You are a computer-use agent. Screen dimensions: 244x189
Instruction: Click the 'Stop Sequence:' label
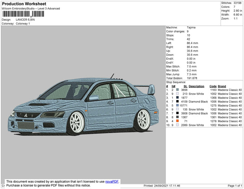coord(176,82)
